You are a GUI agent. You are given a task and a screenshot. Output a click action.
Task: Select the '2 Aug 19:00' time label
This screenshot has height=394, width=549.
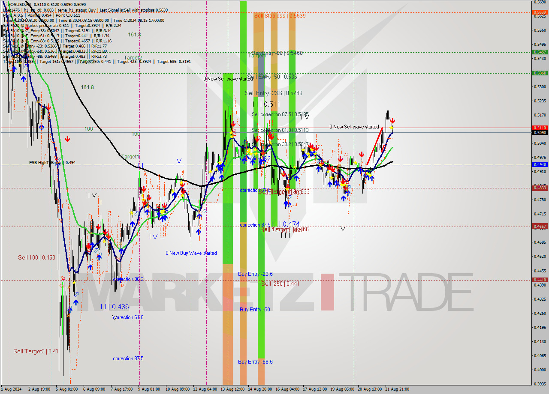[39, 389]
